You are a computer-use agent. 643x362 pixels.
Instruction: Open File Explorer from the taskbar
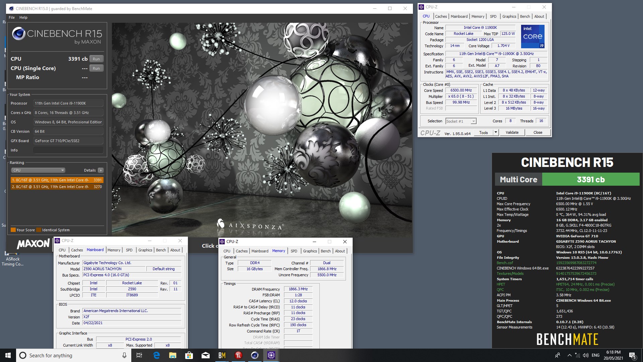pyautogui.click(x=173, y=355)
